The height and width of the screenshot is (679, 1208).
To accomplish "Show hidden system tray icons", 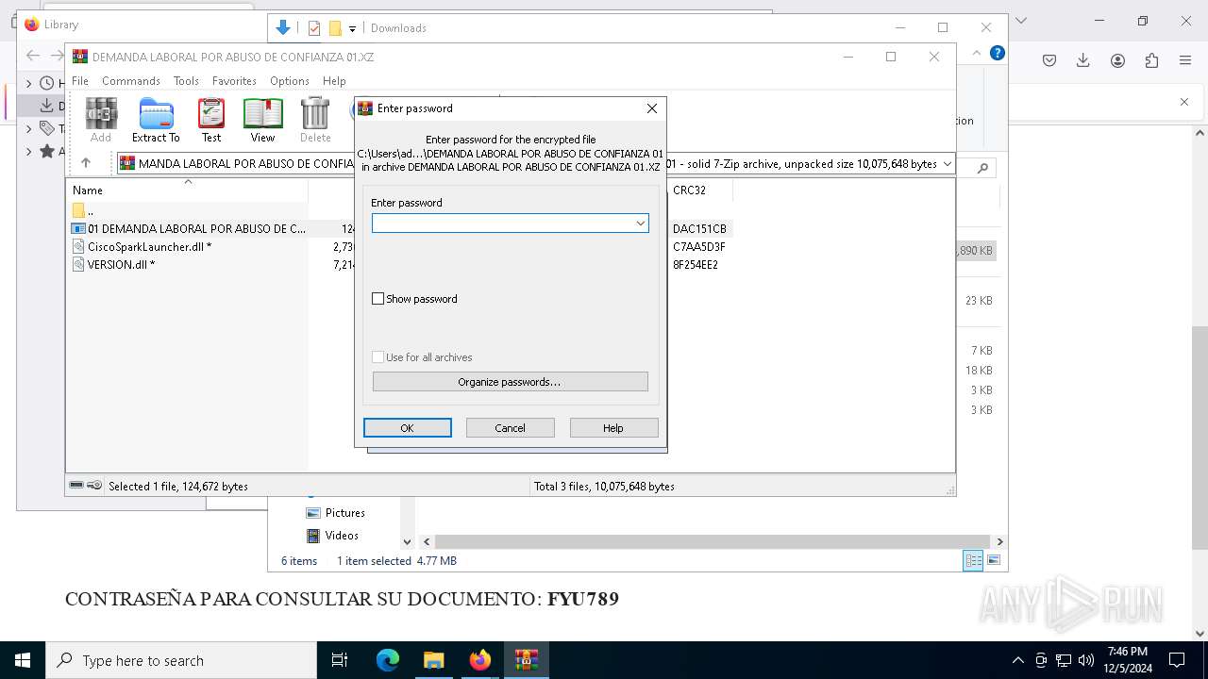I will click(1017, 660).
